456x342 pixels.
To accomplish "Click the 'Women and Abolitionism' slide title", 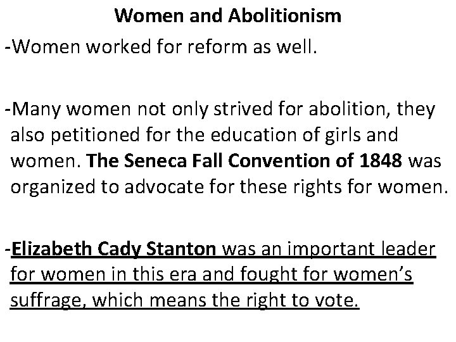I will click(228, 15).
